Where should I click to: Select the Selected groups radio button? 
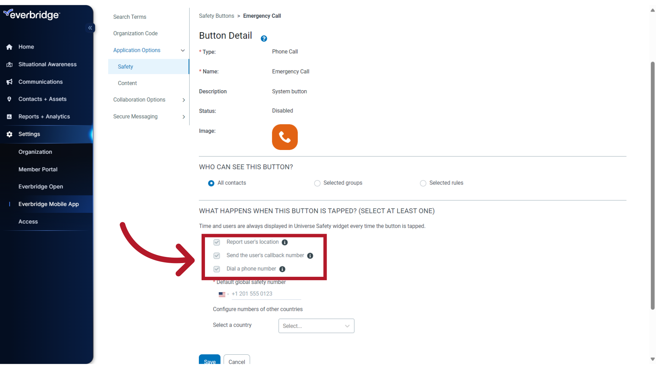click(x=317, y=183)
